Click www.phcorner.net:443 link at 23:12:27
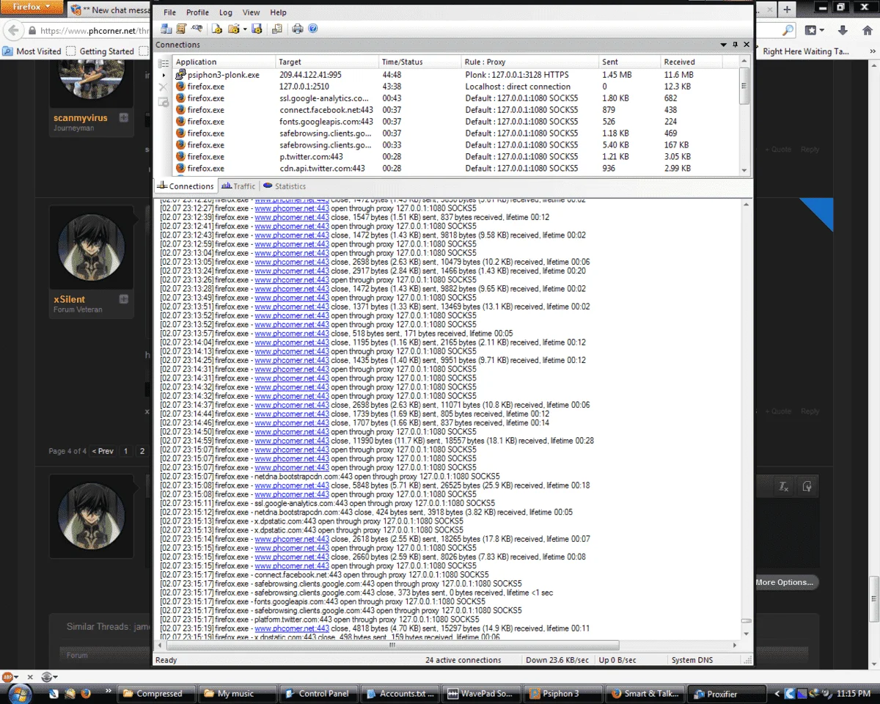 tap(292, 208)
